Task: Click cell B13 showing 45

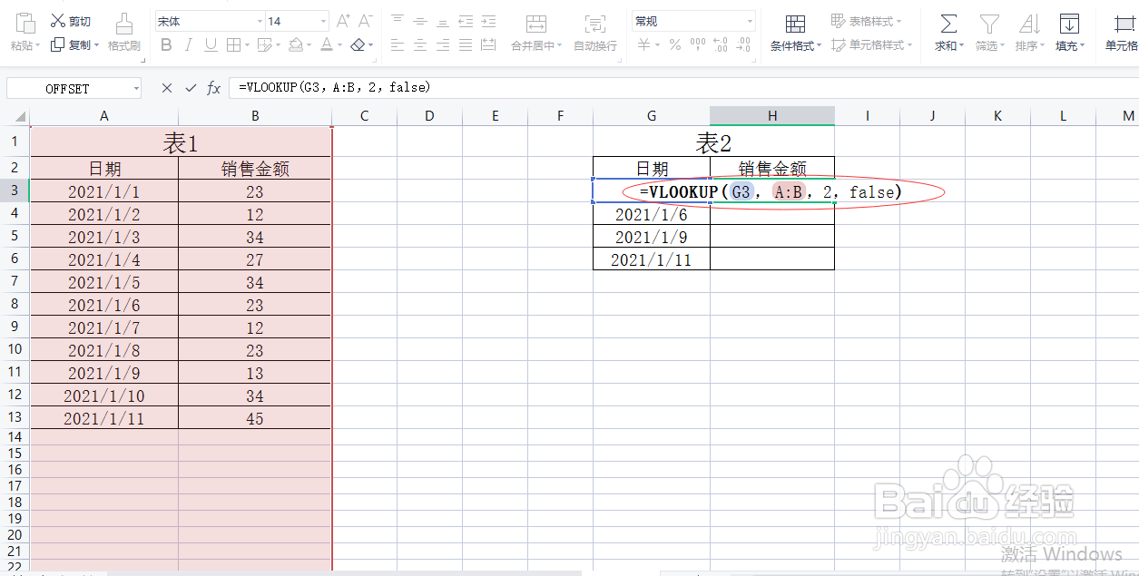Action: click(255, 418)
